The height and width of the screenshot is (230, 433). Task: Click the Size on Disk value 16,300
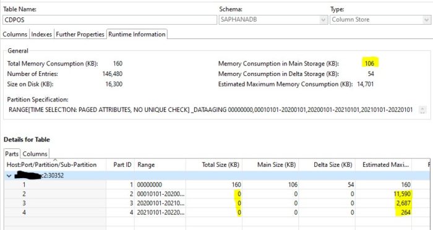114,84
